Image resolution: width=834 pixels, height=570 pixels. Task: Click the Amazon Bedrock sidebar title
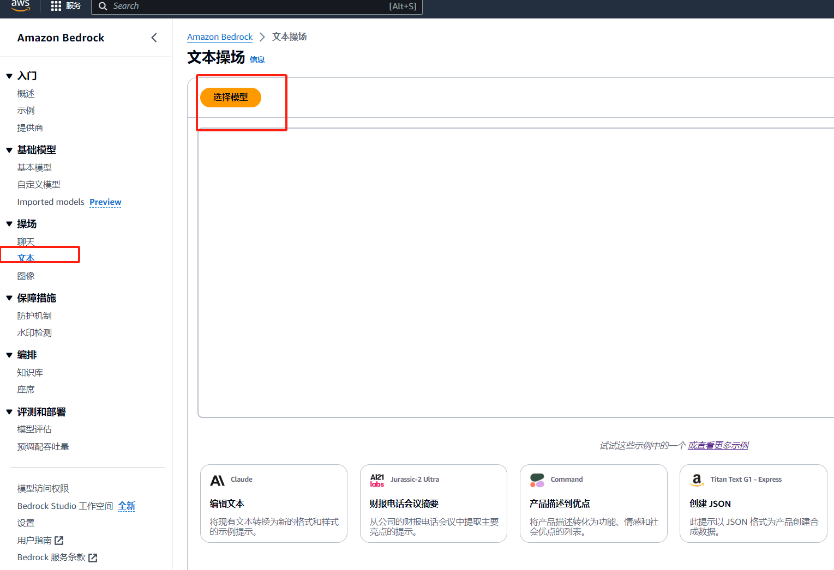[61, 38]
